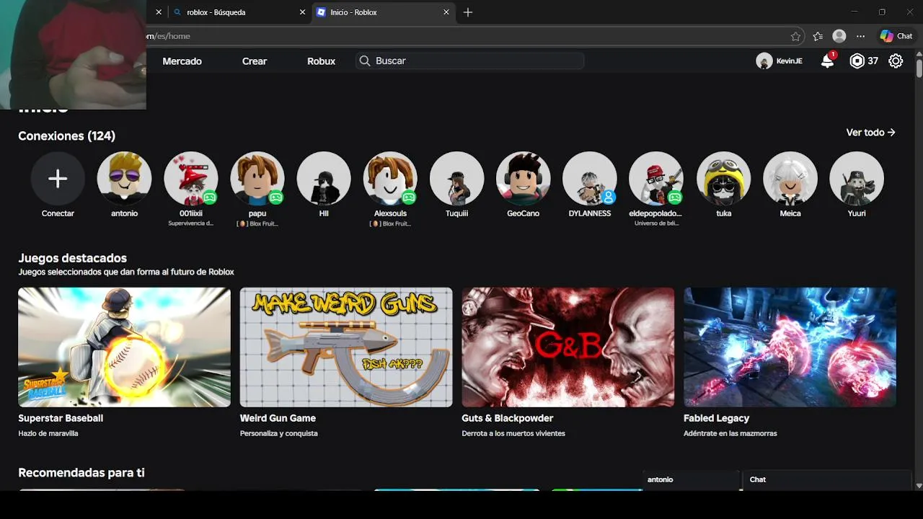Viewport: 923px width, 519px height.
Task: Open the Weird Gun Game thumbnail
Action: pos(346,347)
